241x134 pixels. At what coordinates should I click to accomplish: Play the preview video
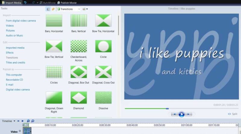pos(181,114)
